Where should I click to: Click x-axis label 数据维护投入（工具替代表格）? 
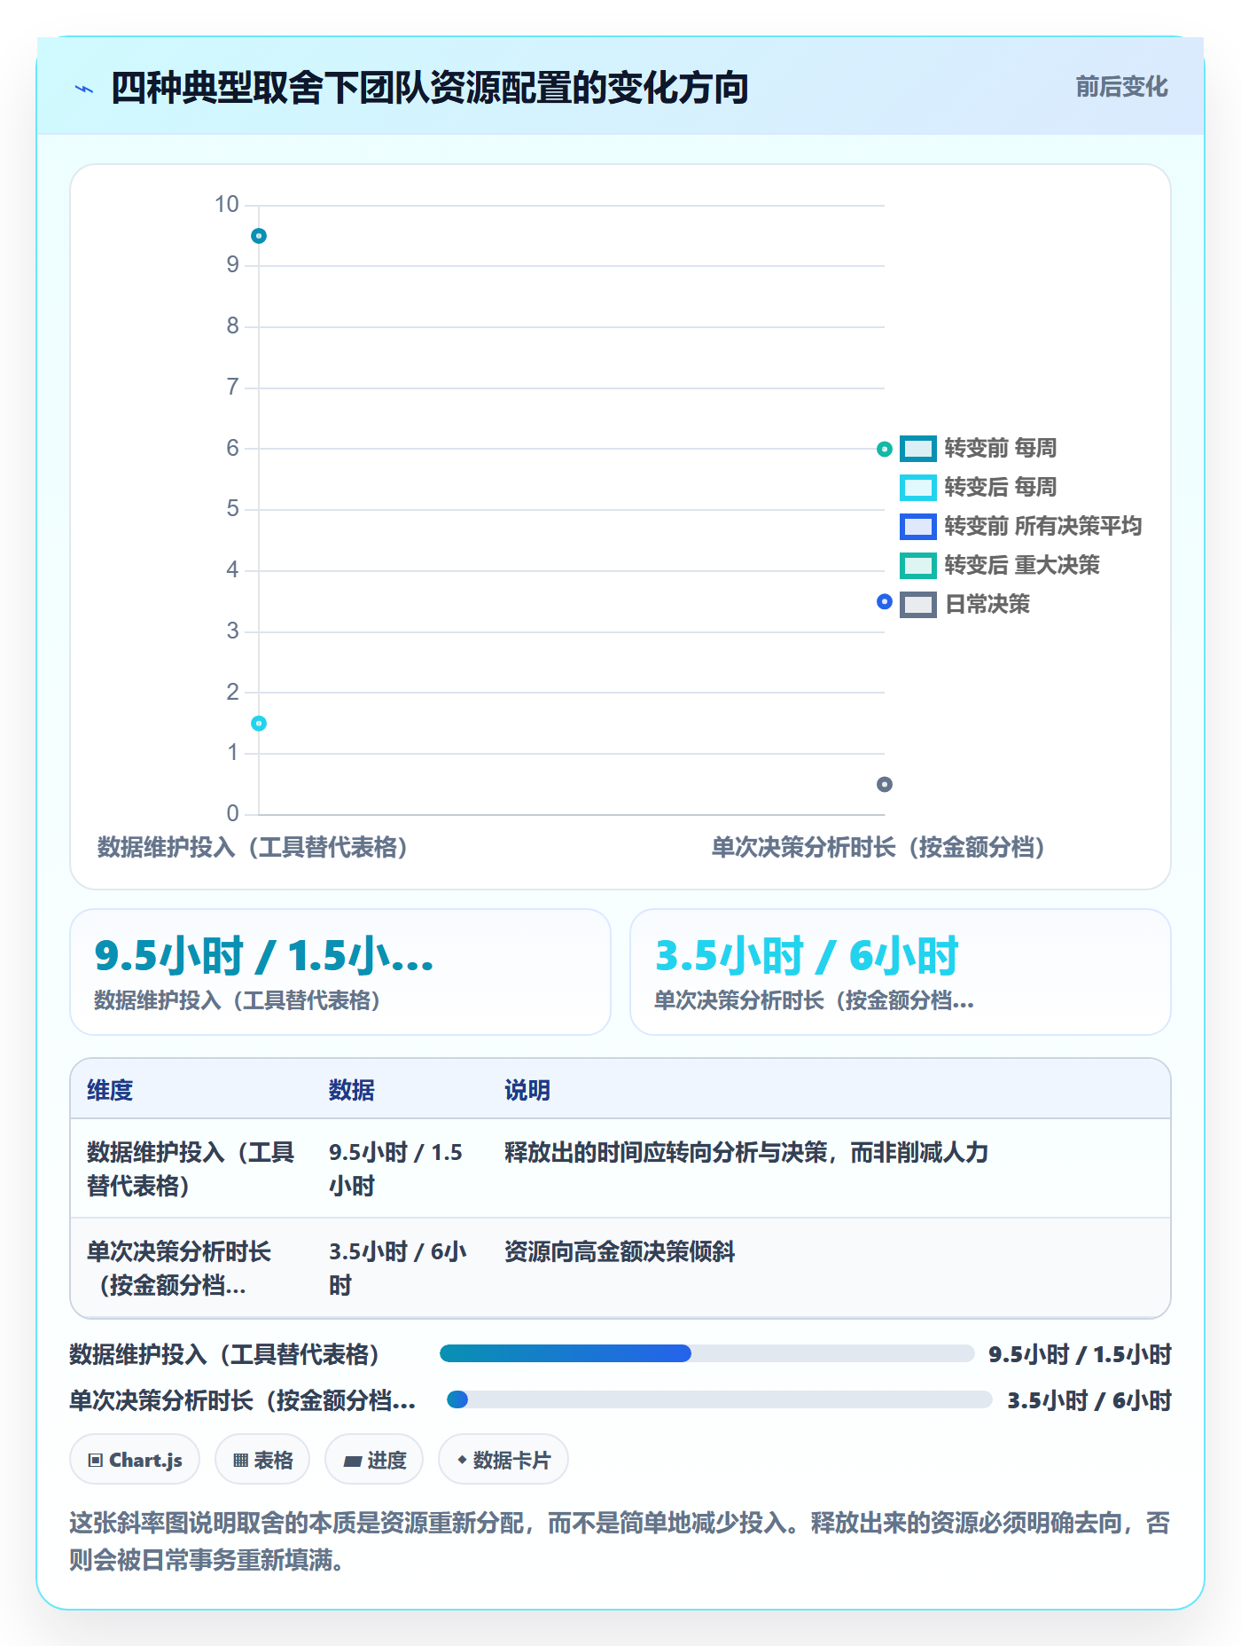point(253,847)
